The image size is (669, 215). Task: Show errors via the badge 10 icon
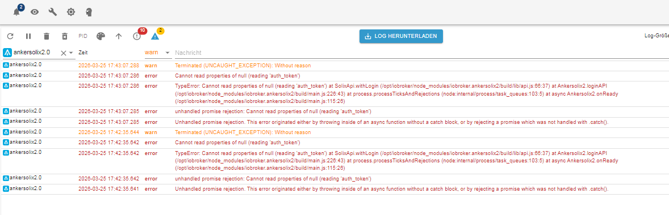click(x=137, y=36)
